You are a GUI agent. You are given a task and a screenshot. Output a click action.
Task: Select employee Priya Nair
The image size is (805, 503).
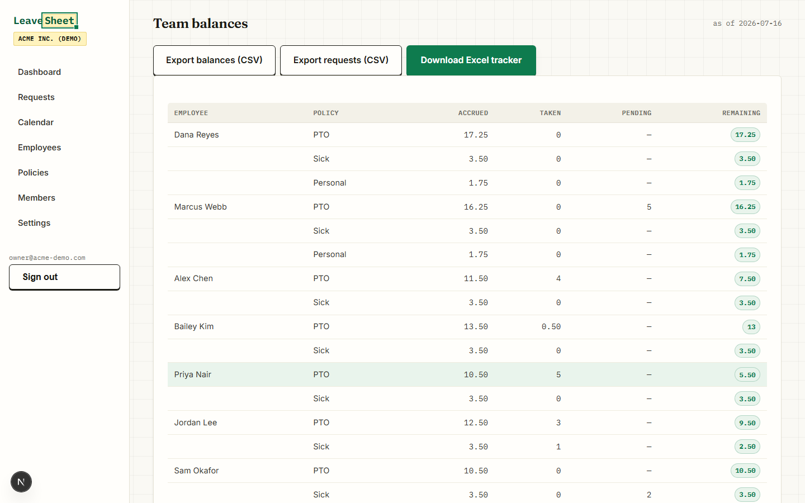193,374
